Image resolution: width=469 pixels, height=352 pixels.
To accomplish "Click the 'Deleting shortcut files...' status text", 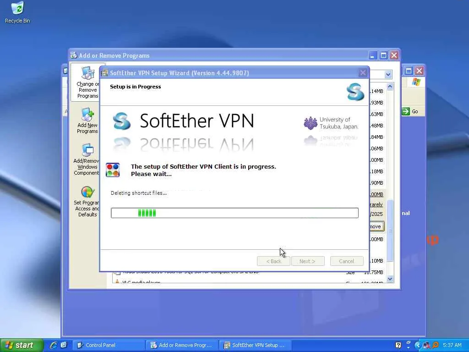I will (x=139, y=193).
